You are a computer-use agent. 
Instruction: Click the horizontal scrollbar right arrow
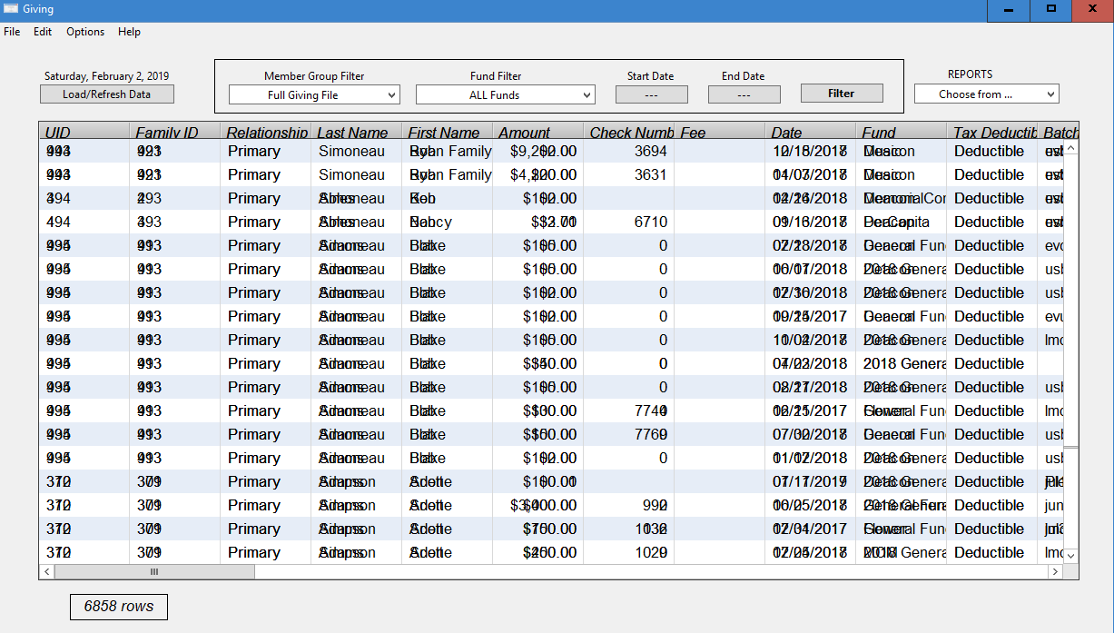tap(1055, 572)
